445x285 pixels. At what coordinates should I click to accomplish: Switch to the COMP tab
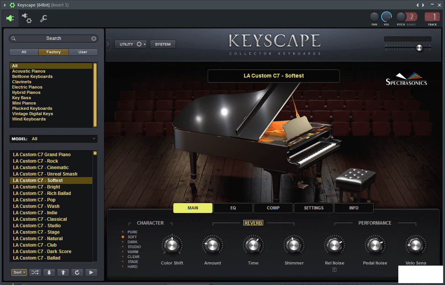[x=273, y=208]
